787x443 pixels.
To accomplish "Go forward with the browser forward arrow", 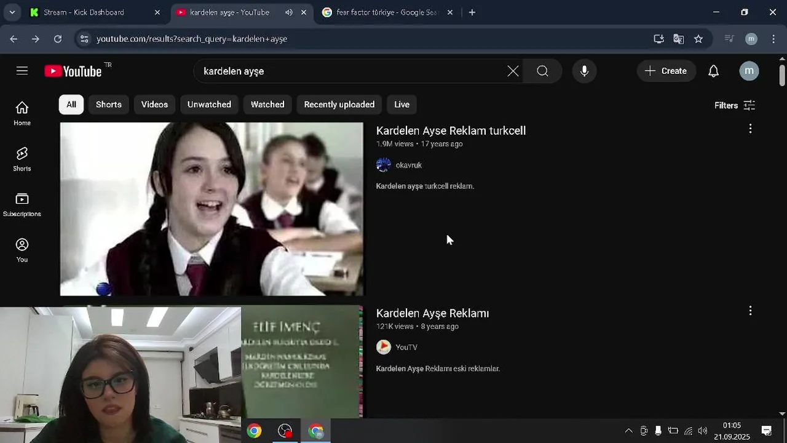I will click(36, 39).
